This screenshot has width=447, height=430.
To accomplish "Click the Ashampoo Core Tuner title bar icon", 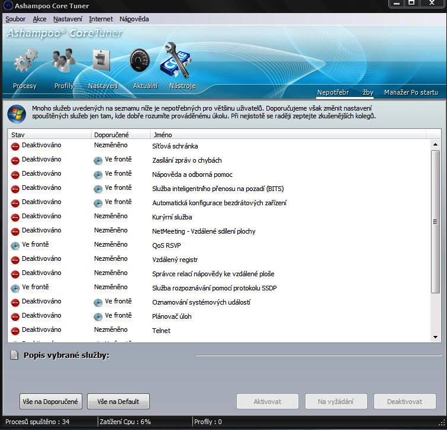I will tap(8, 5).
